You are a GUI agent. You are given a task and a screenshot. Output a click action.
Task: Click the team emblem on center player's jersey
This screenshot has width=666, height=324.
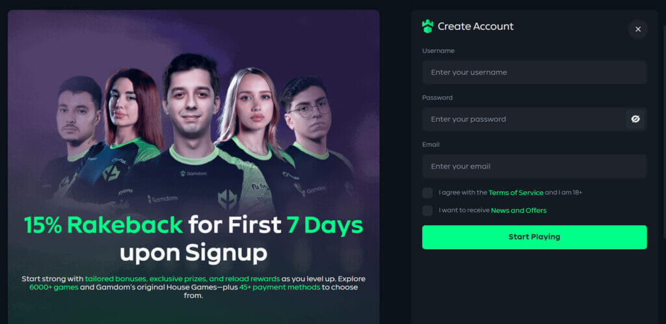click(228, 199)
